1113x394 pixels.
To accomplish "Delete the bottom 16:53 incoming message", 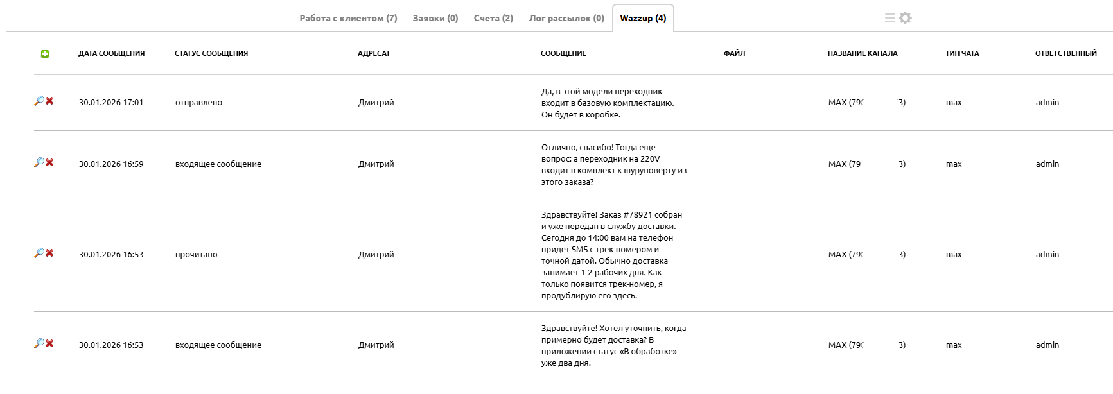I will tap(49, 343).
